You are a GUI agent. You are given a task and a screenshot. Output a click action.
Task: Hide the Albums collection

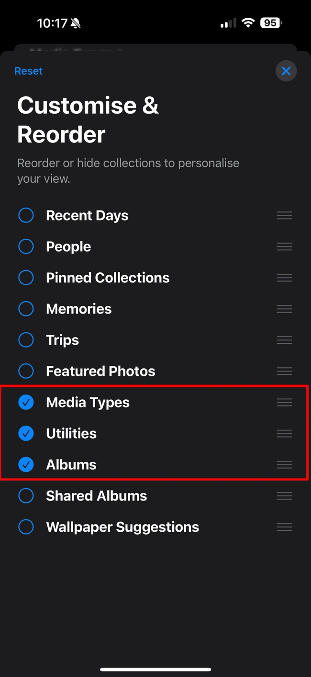[26, 465]
